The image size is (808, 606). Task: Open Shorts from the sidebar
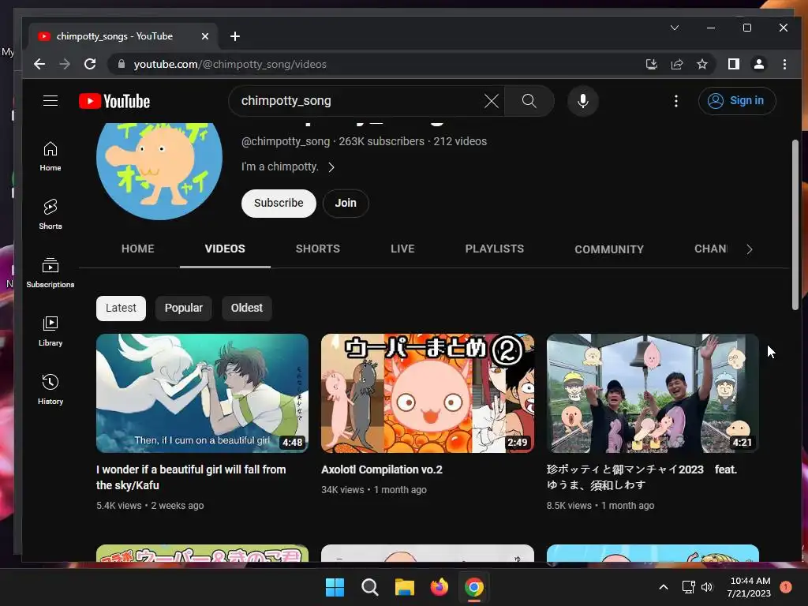[50, 215]
